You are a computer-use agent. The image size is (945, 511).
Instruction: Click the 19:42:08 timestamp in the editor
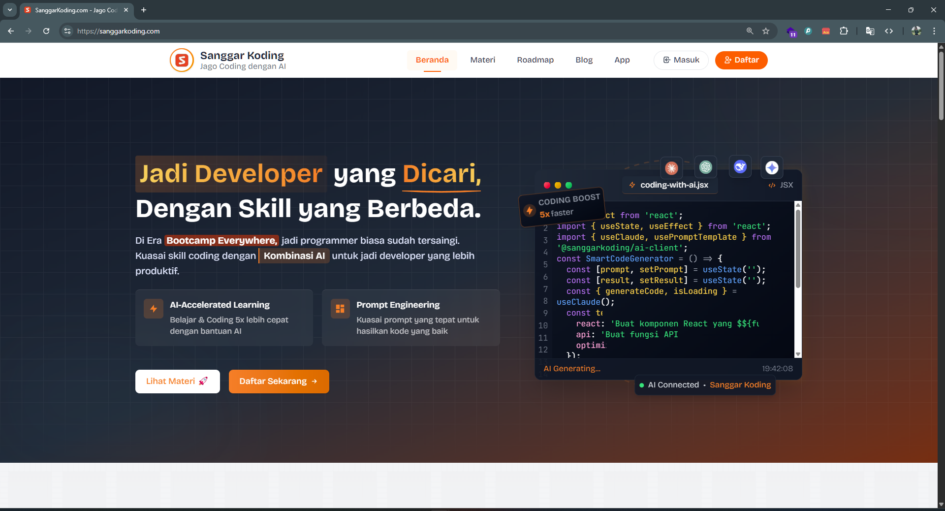coord(777,369)
